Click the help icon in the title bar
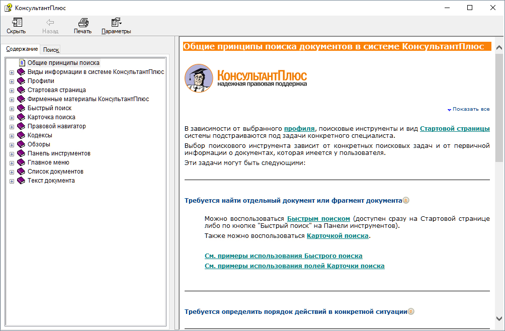The height and width of the screenshot is (331, 505). click(8, 8)
